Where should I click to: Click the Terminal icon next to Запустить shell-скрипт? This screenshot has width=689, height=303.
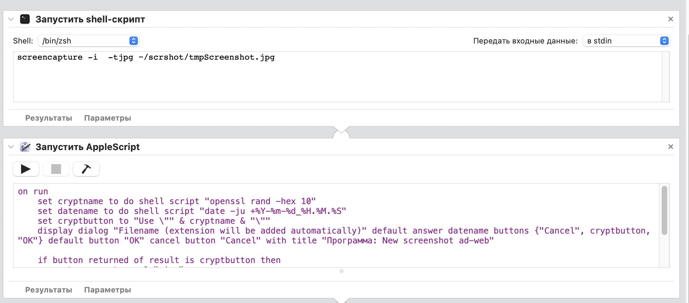[x=25, y=19]
